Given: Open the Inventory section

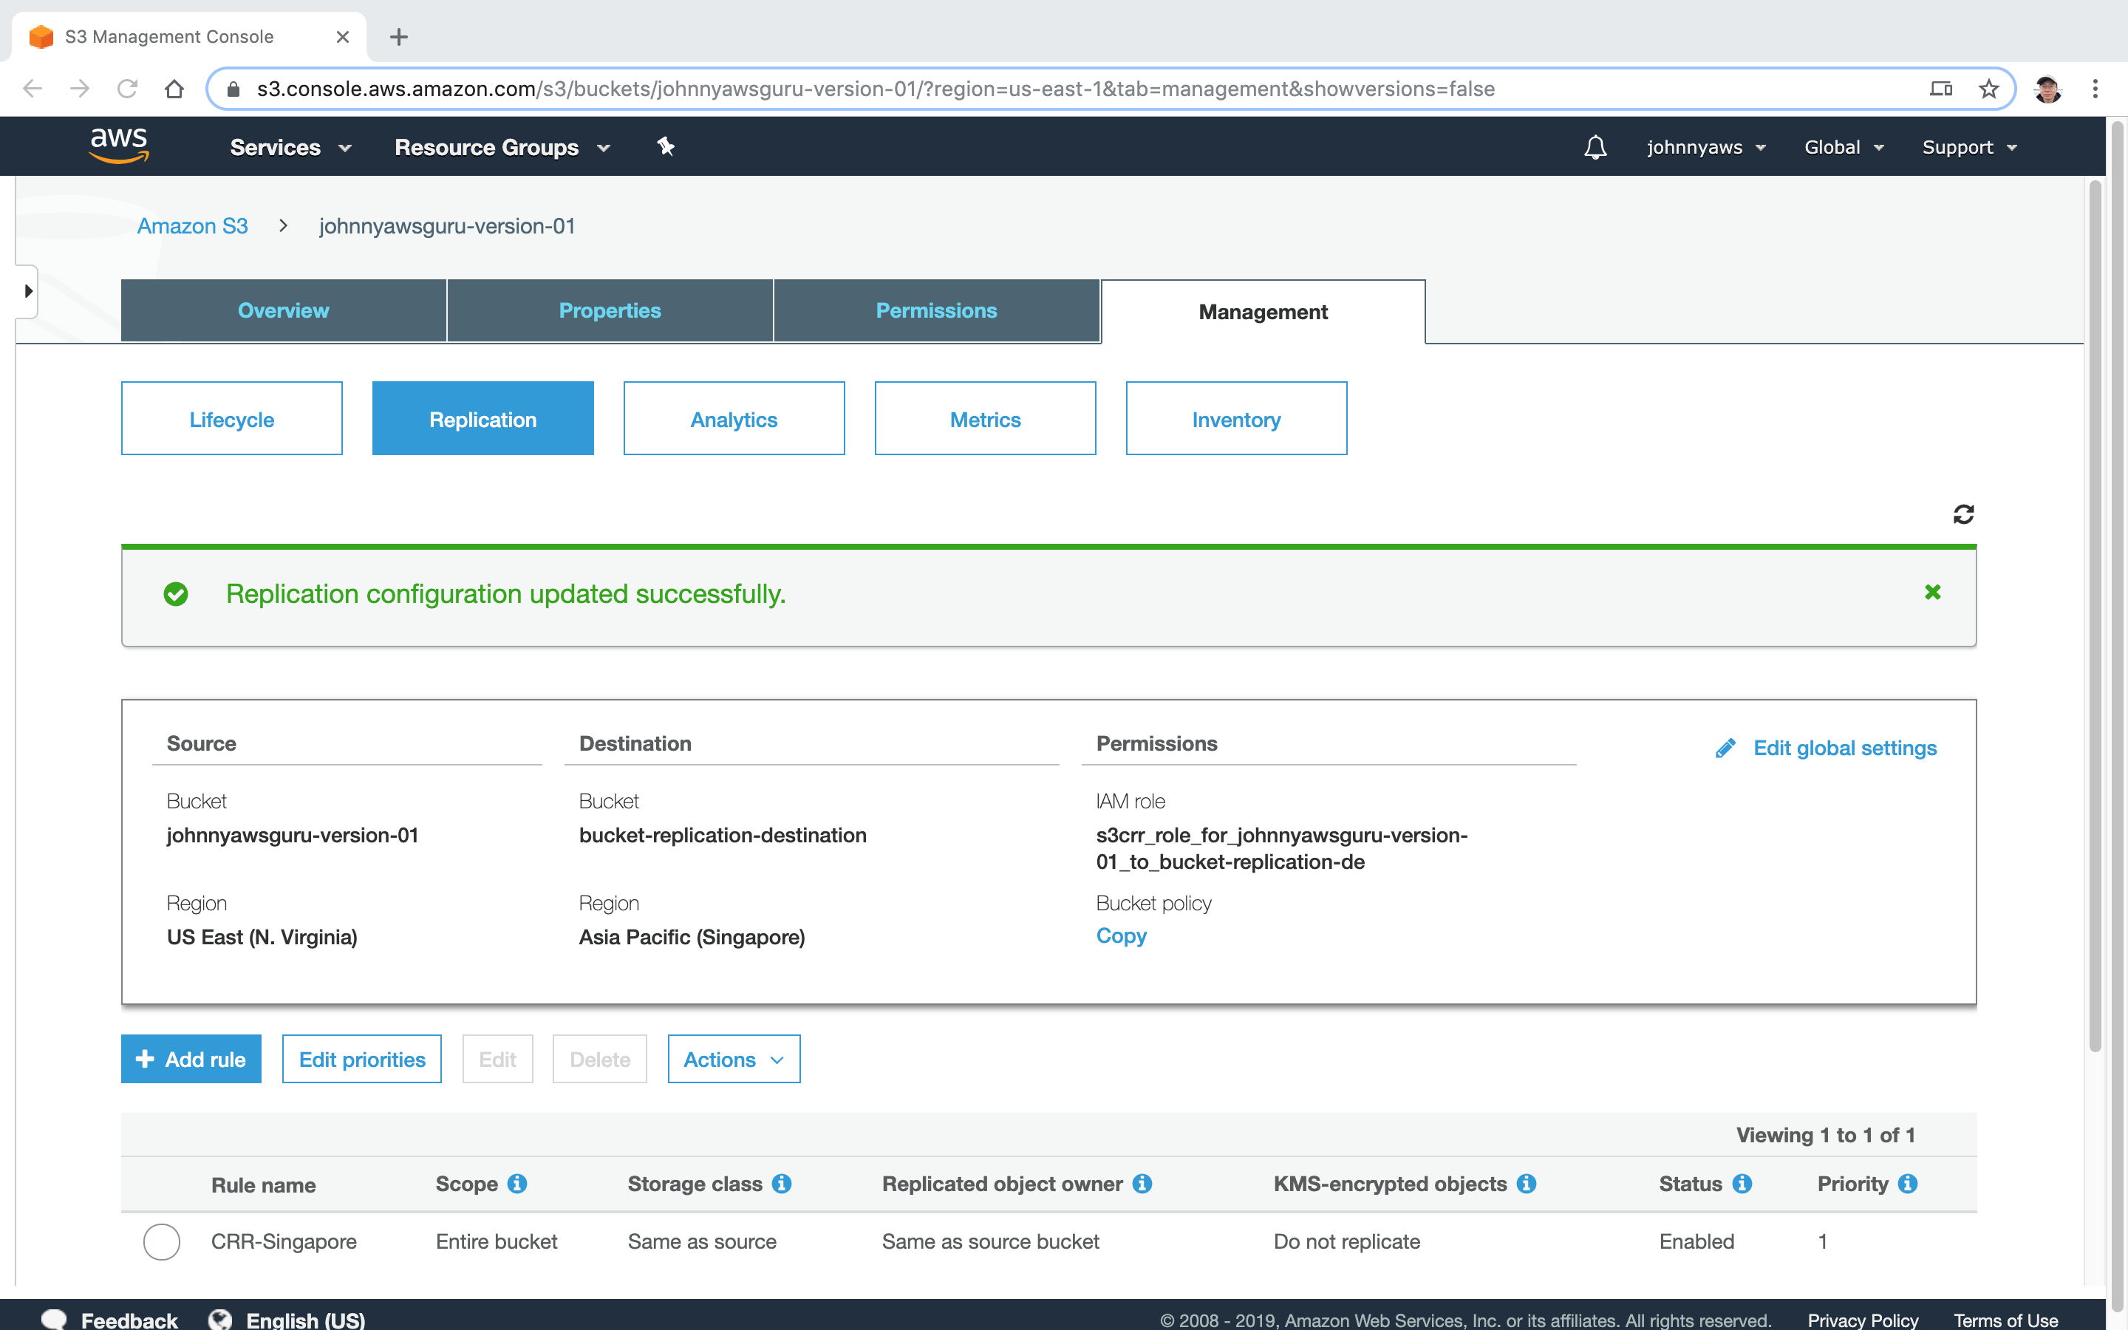Looking at the screenshot, I should tap(1235, 419).
